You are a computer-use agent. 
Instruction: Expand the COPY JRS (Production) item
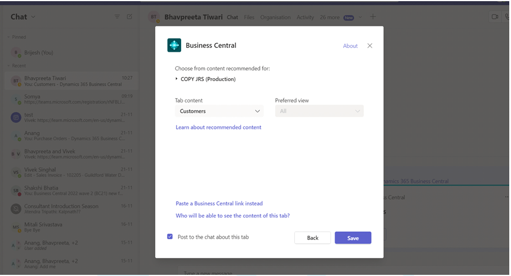(x=205, y=79)
